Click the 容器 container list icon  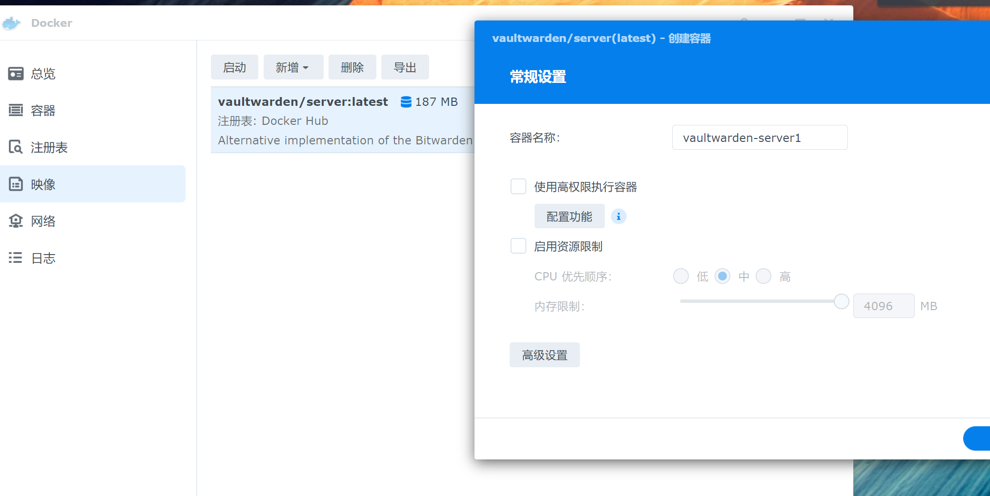point(16,110)
